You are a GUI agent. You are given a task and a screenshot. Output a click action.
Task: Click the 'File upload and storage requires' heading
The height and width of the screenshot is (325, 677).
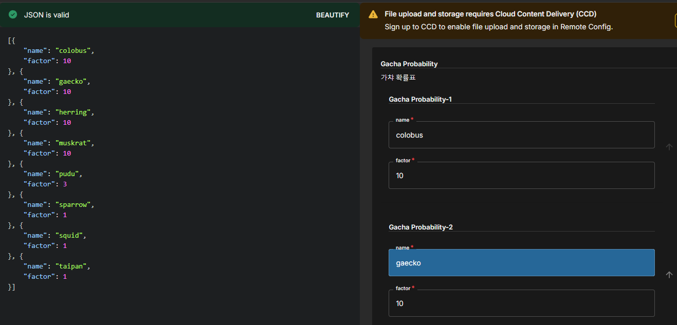pos(490,14)
